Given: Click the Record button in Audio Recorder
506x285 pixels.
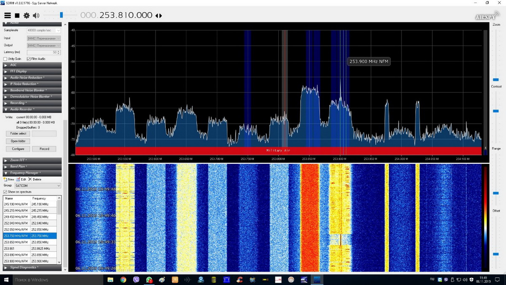Looking at the screenshot, I should tap(44, 149).
